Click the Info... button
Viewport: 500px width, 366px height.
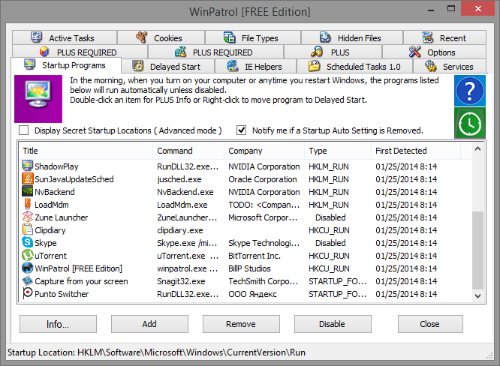tap(58, 324)
